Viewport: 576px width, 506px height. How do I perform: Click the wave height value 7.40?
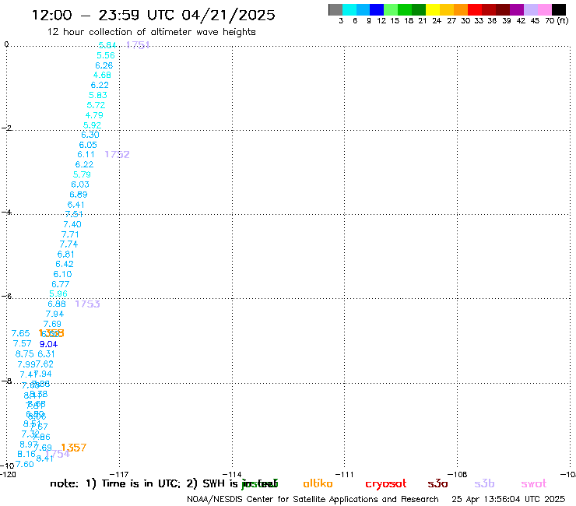tap(72, 224)
